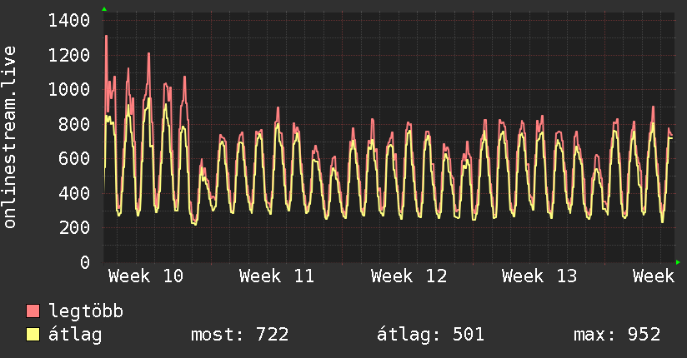Click the 200 y-axis value

click(x=74, y=227)
